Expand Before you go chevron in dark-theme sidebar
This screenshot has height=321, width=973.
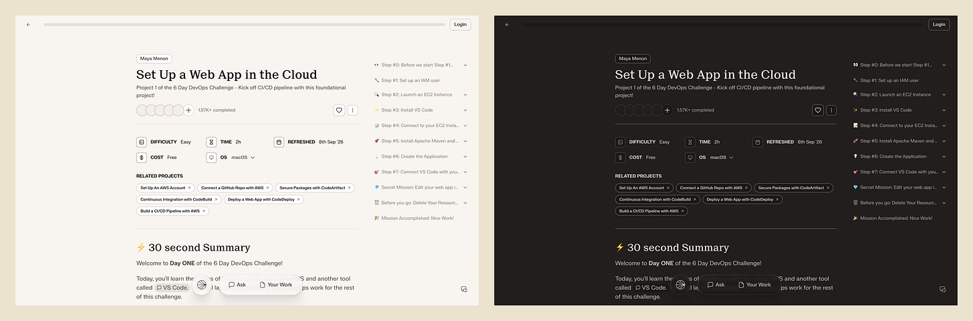944,203
